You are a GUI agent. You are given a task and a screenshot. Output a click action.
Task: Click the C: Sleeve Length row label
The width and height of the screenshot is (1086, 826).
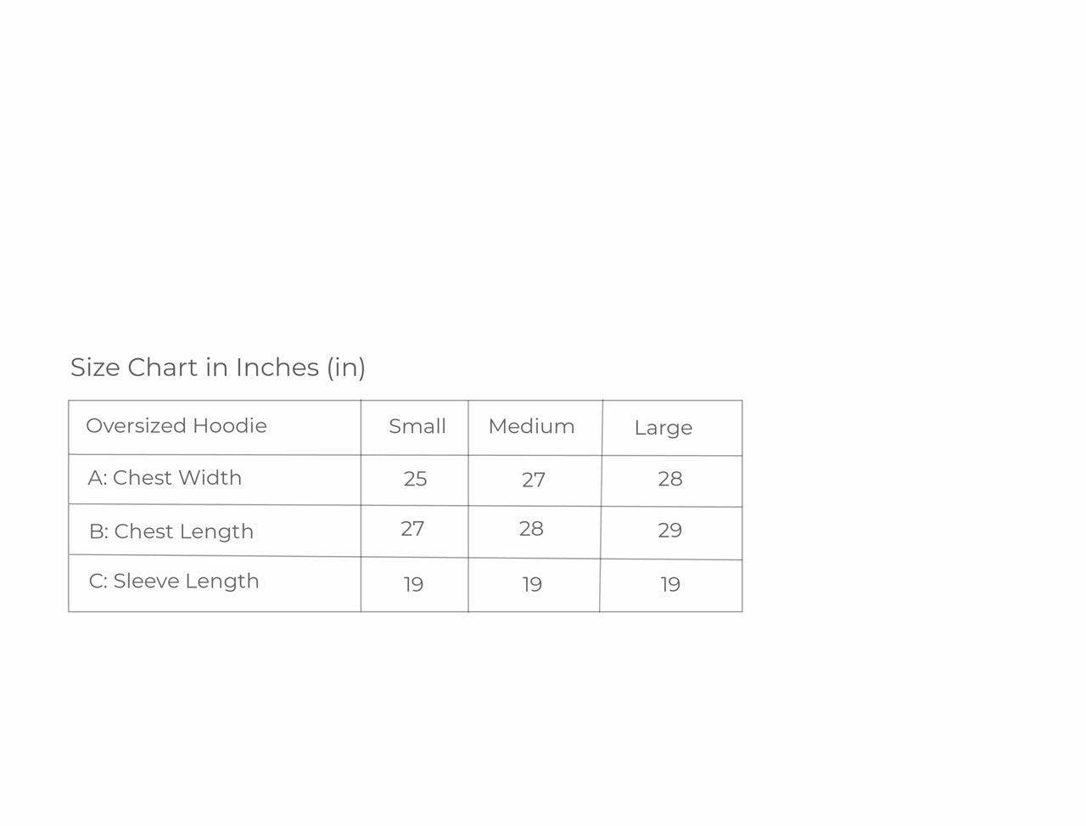point(174,582)
